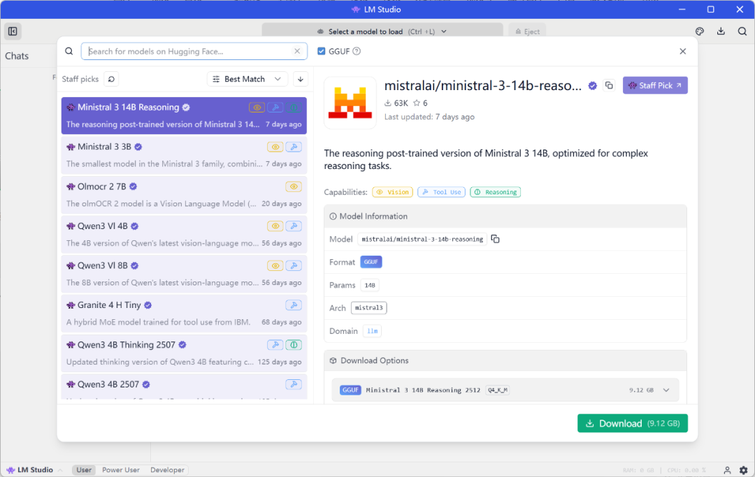Open the downloads icon in top bar
Image resolution: width=755 pixels, height=477 pixels.
(x=721, y=31)
